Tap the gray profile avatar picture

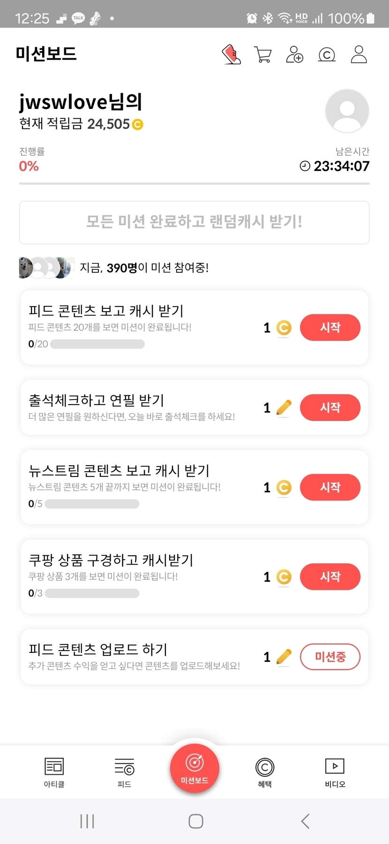tap(347, 111)
